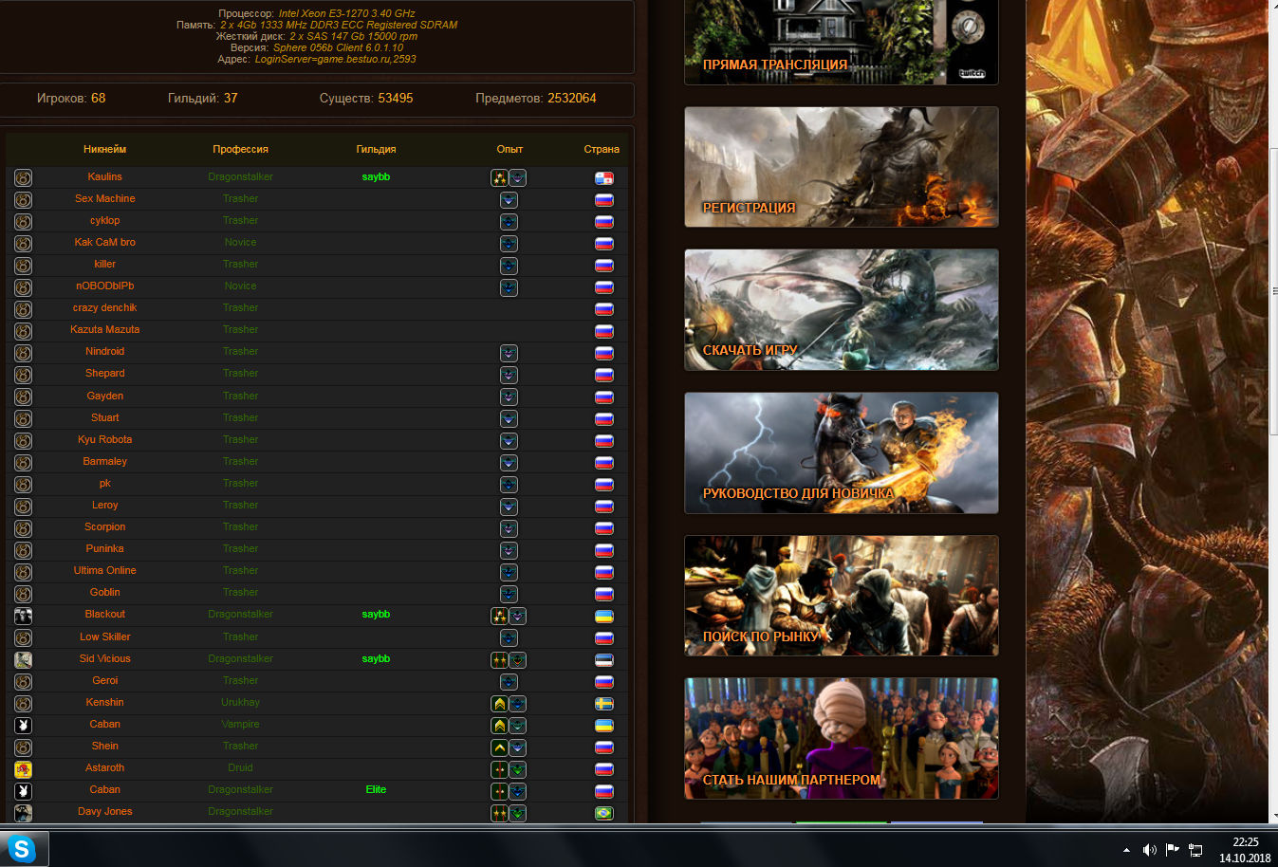
Task: Click the Skype icon in the taskbar
Action: [x=21, y=848]
